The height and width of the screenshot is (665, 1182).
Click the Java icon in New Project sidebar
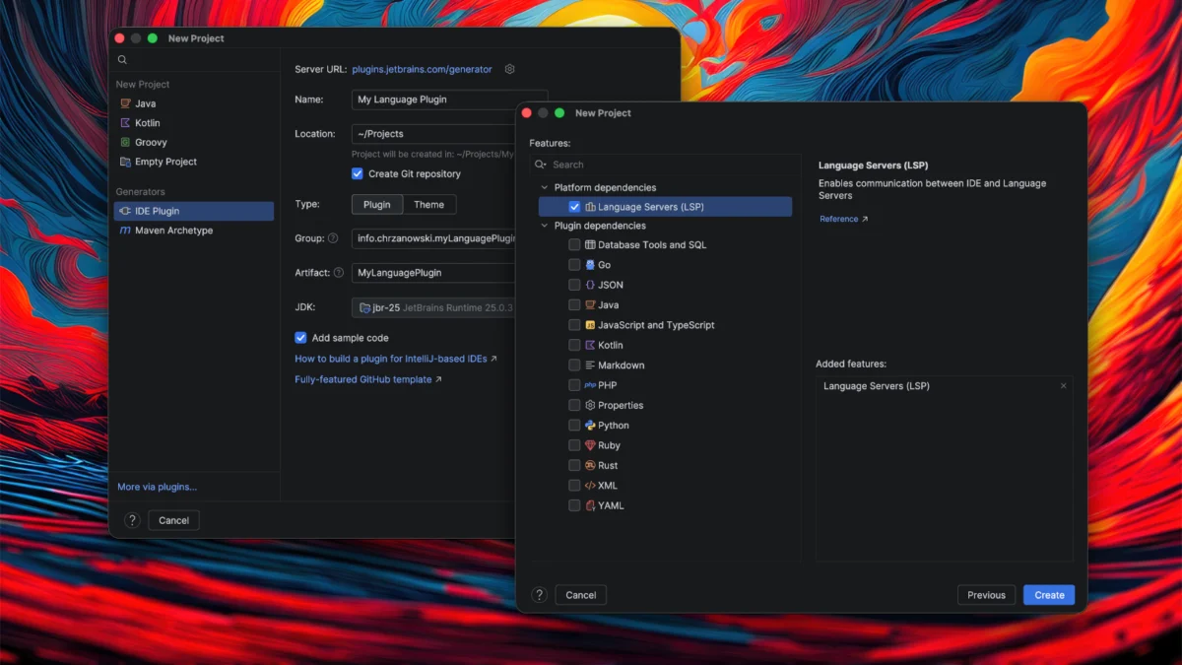click(125, 103)
